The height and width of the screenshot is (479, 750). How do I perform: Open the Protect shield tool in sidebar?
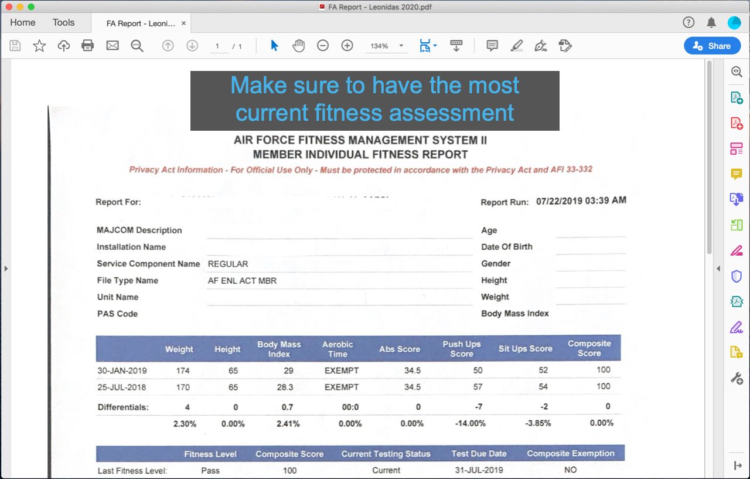[737, 276]
